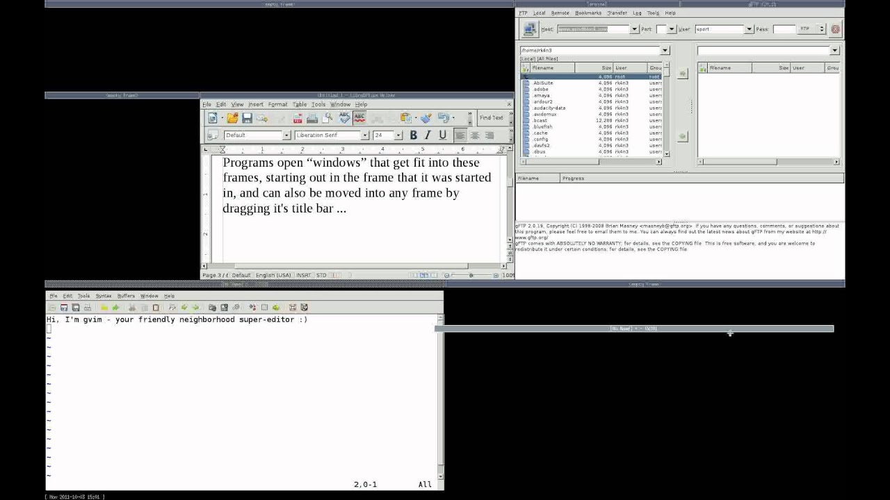
Task: Open the gFTP User dropdown arrow
Action: pyautogui.click(x=749, y=29)
